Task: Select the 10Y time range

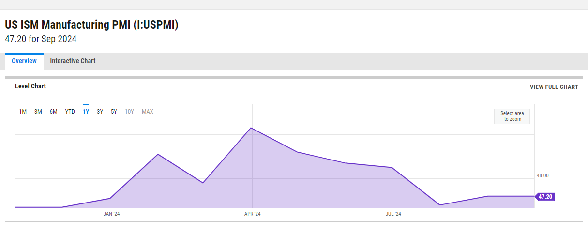Action: pyautogui.click(x=129, y=112)
